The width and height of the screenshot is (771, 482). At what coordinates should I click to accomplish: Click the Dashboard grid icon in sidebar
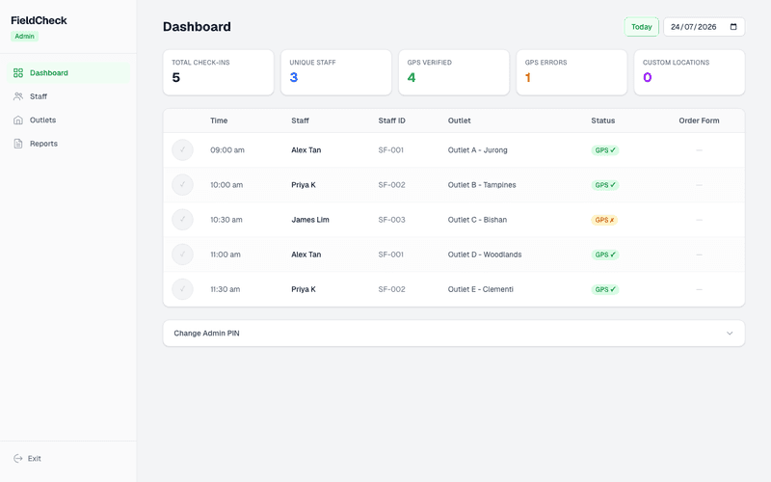click(x=18, y=73)
